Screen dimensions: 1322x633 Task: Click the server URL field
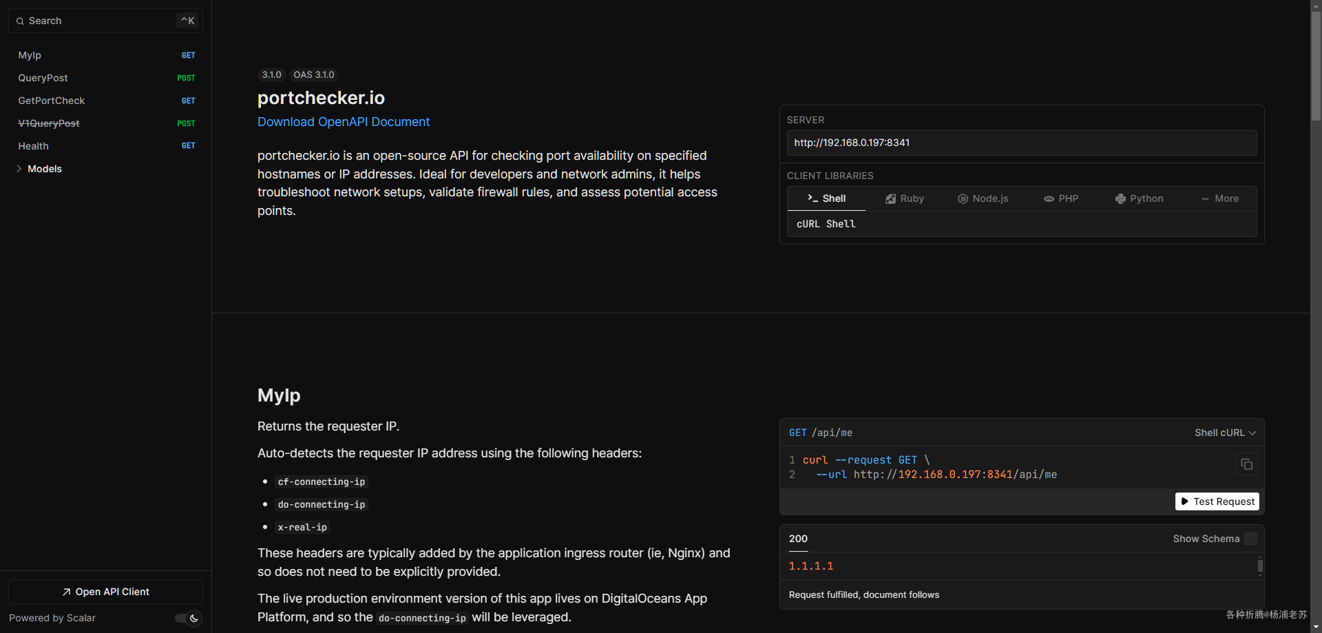tap(1022, 143)
